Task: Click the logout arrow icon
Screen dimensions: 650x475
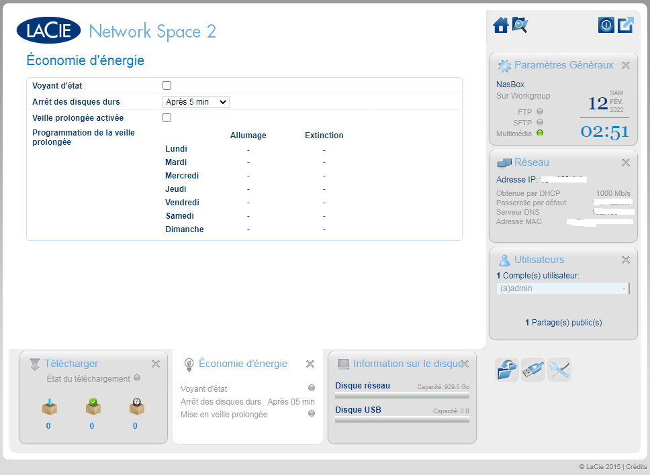Action: (x=626, y=25)
